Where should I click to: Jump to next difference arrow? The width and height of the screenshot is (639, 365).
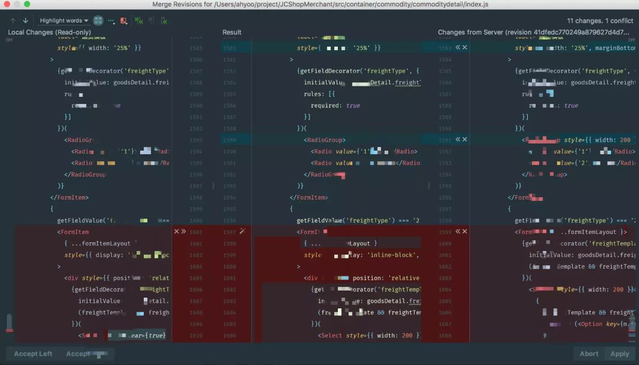coord(25,21)
